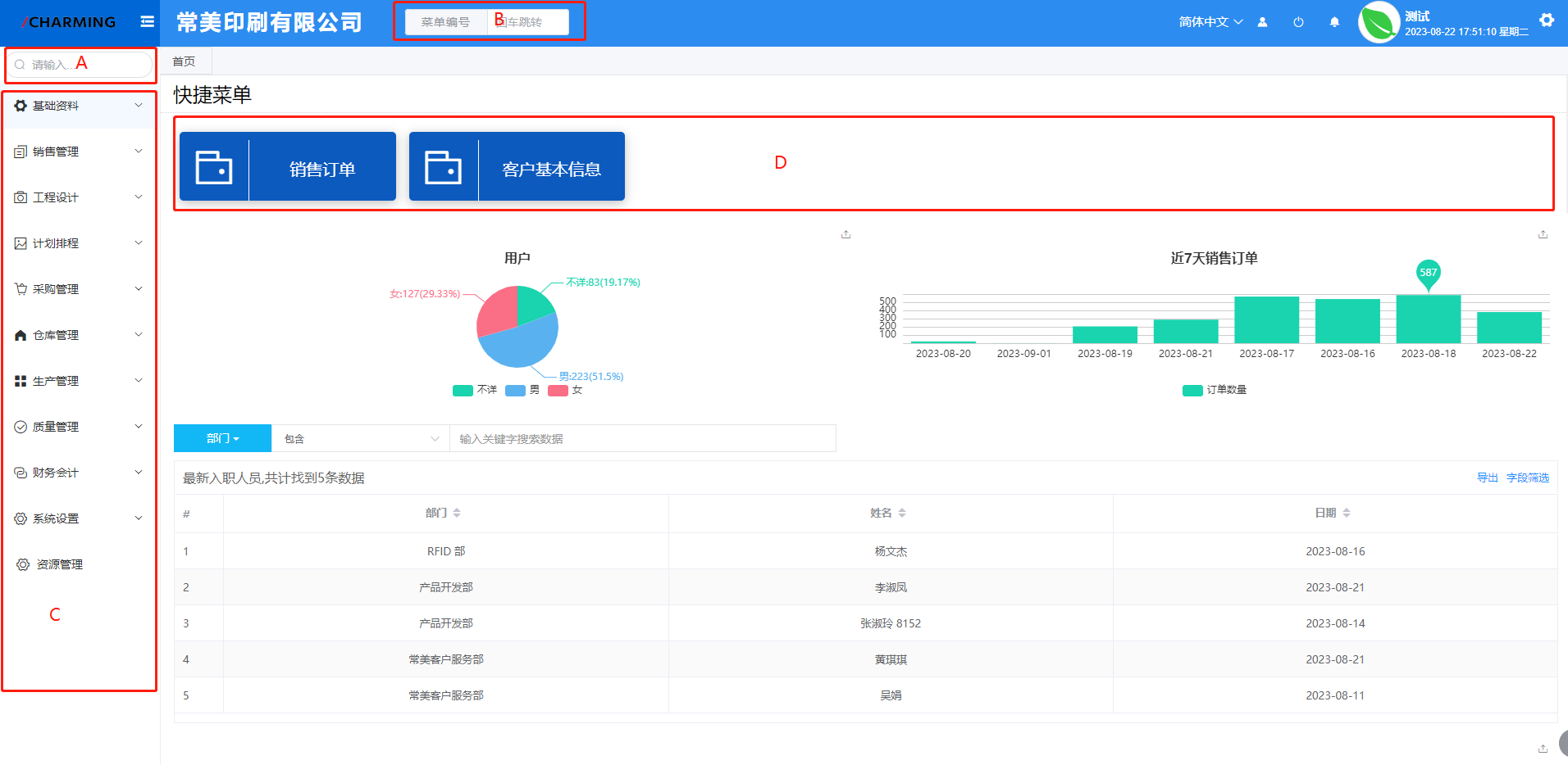
Task: Click export icon above 近7天销售订单 chart
Action: (1543, 234)
